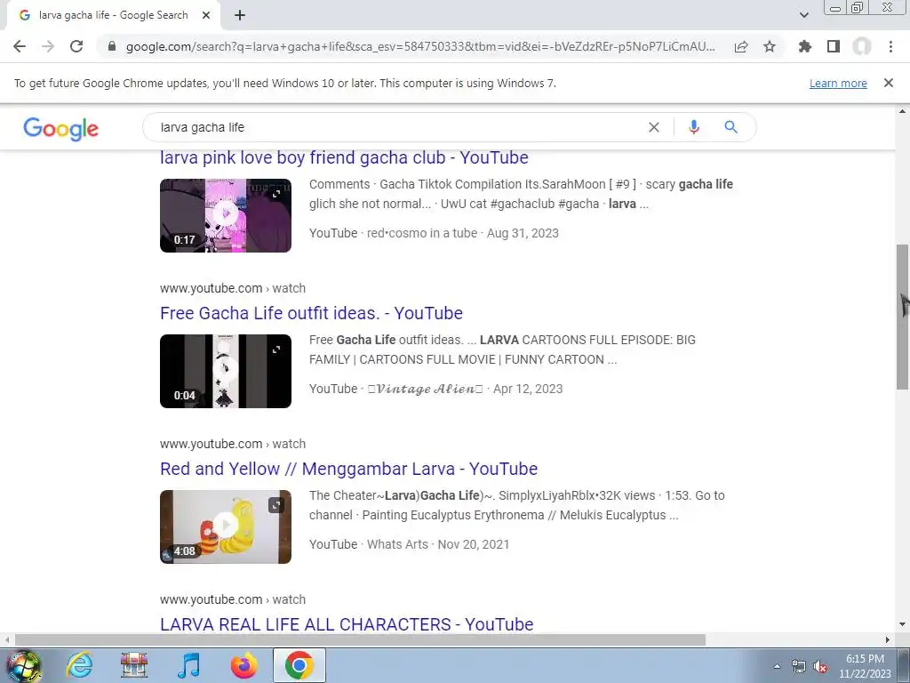910x683 pixels.
Task: Bookmark this page with the star icon
Action: tap(770, 46)
